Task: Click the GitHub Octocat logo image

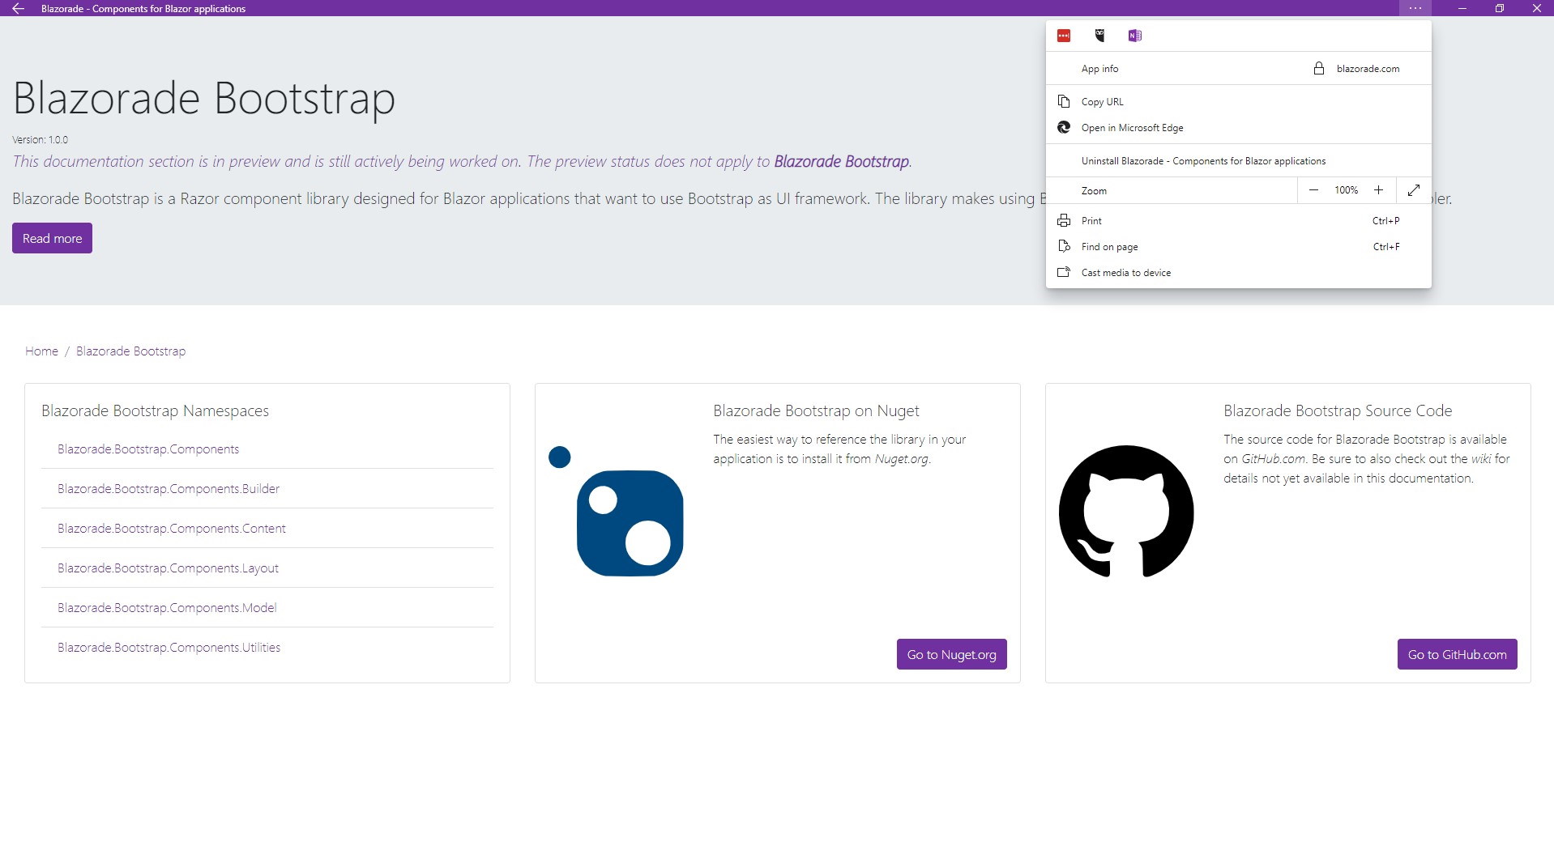Action: coord(1126,512)
